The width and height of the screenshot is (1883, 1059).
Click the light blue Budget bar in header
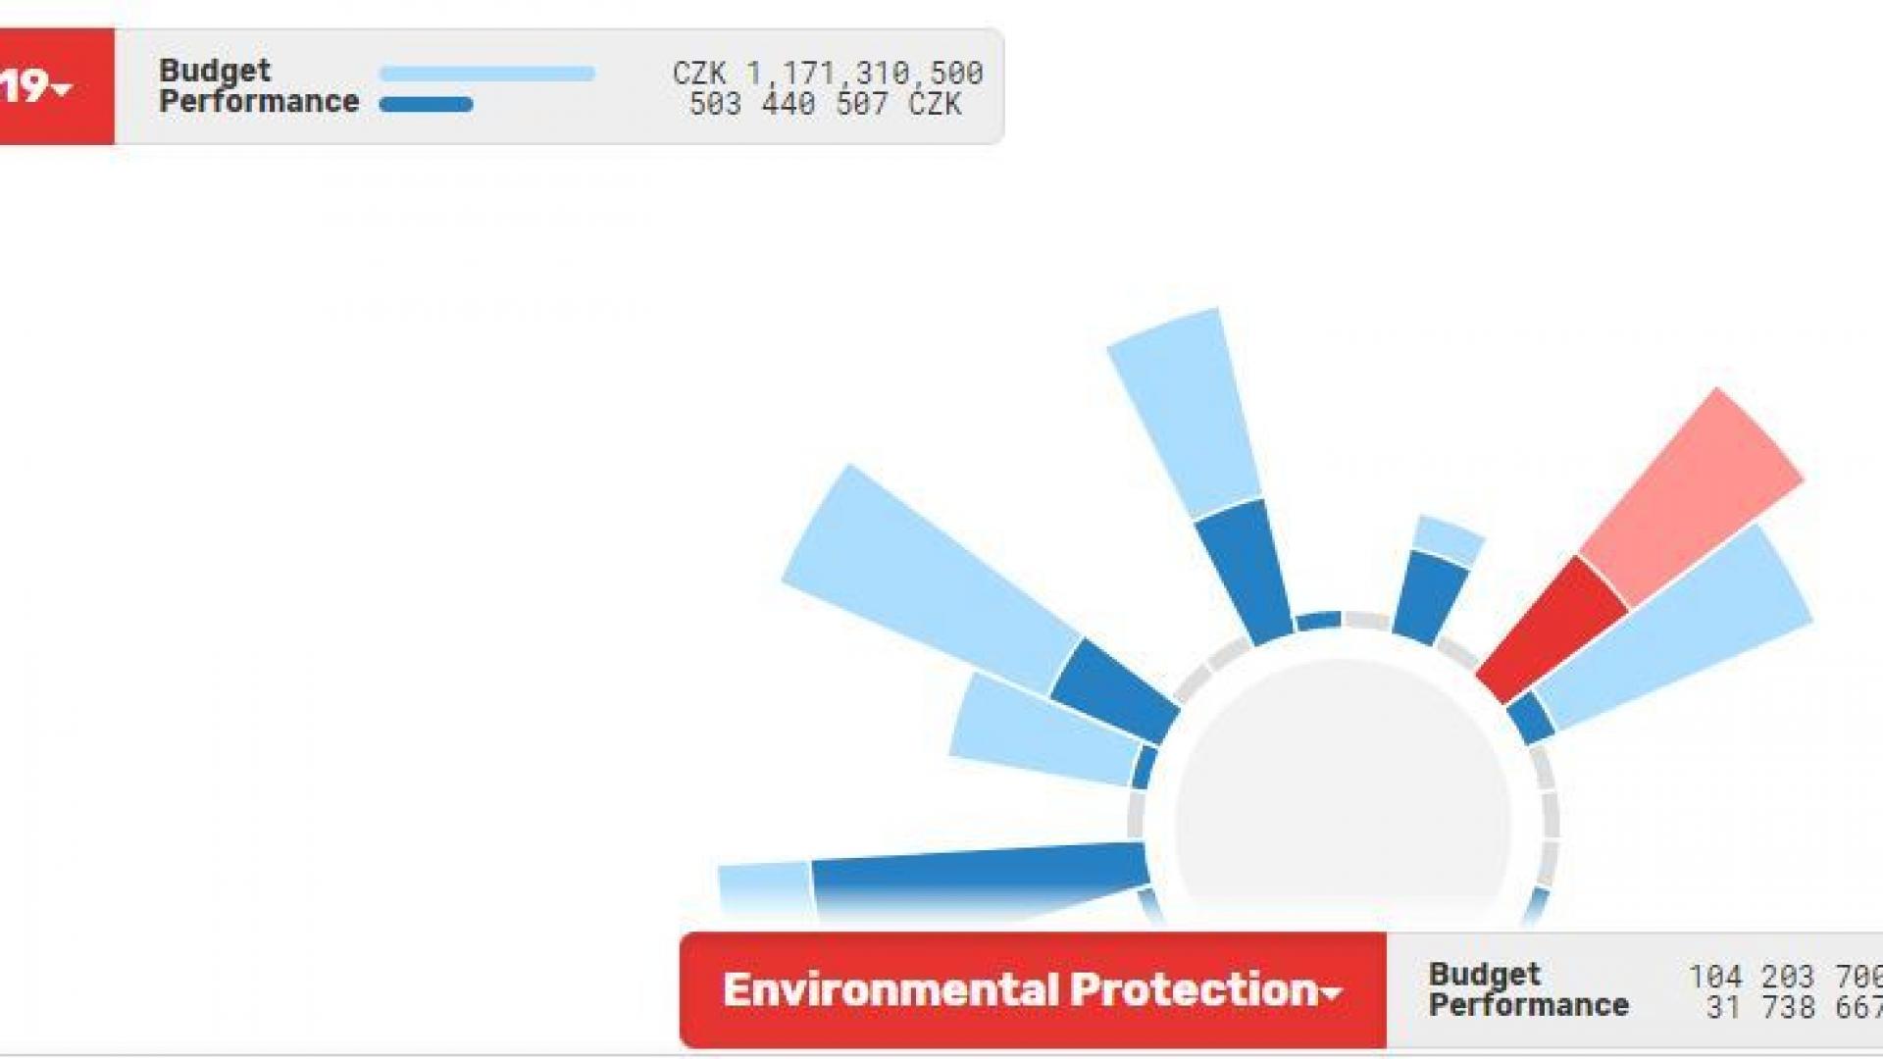486,74
